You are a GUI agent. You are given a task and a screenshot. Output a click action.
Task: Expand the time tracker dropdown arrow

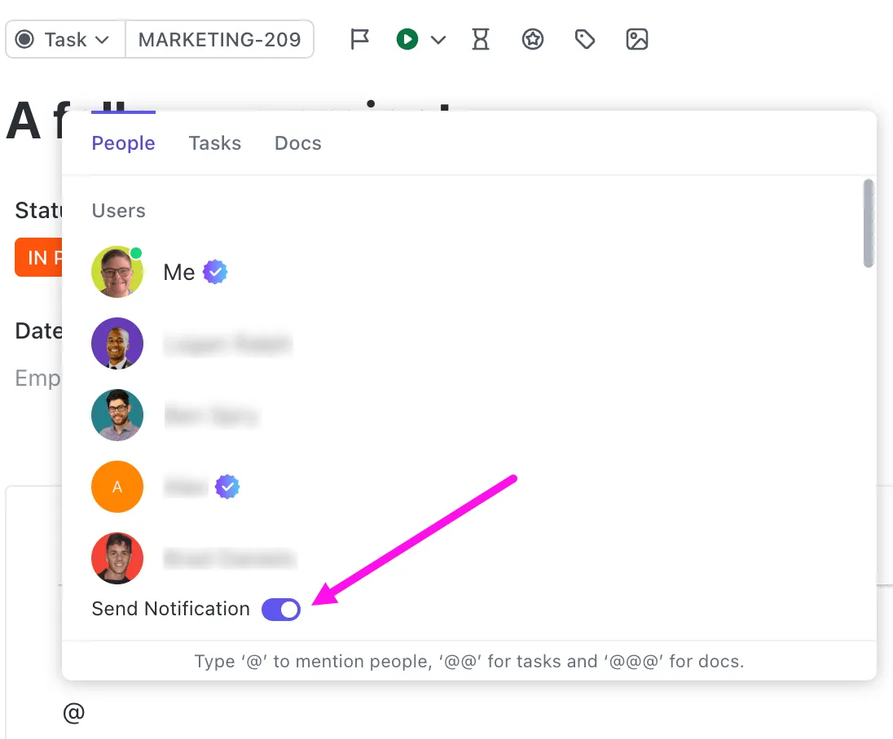tap(438, 40)
